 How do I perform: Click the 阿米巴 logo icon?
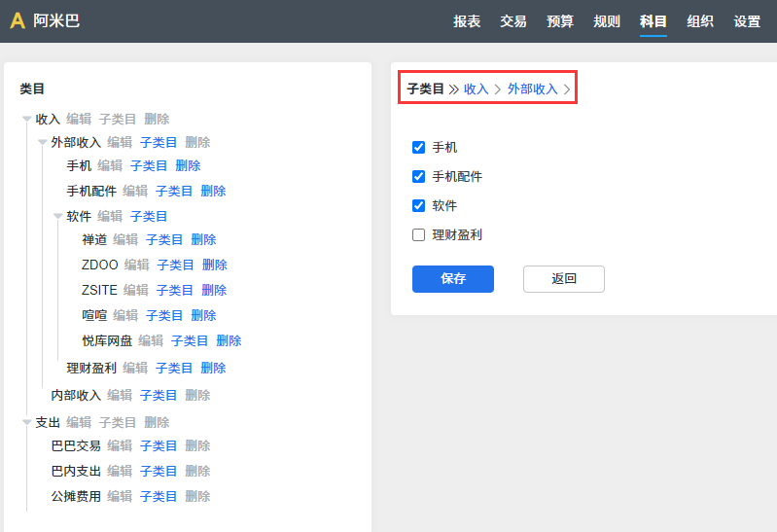18,21
